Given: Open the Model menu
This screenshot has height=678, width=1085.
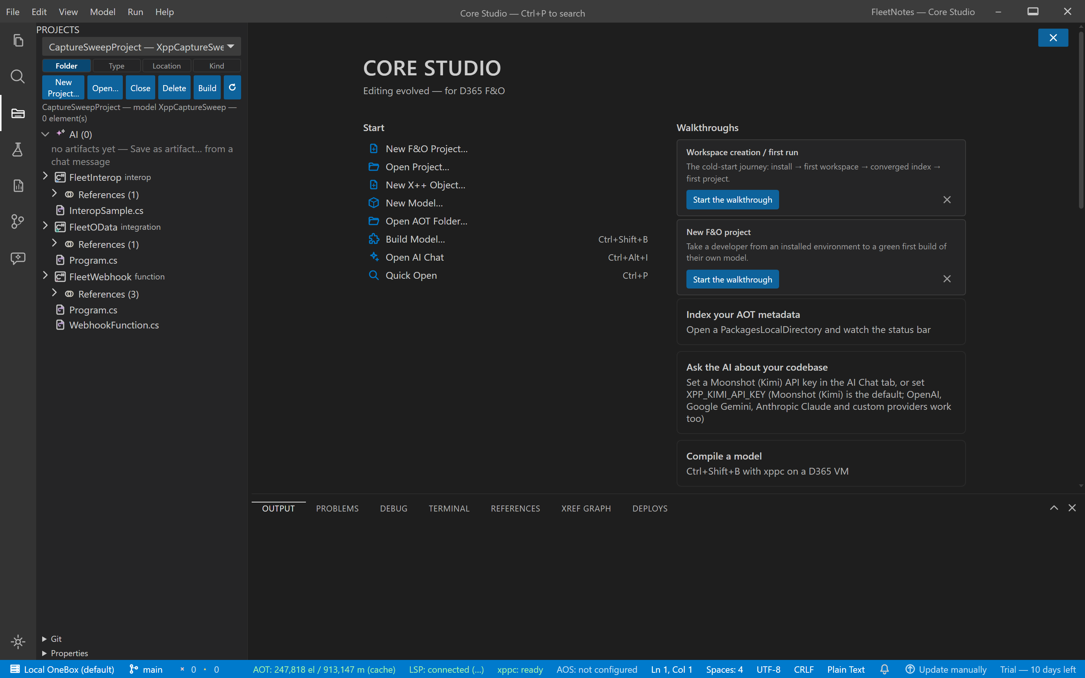Looking at the screenshot, I should [x=103, y=12].
